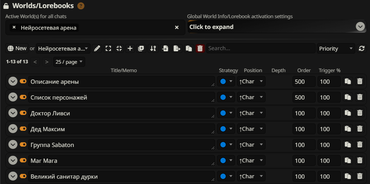Expand the Список персонажей entry
Screen dimensions: 370x184
coord(13,97)
